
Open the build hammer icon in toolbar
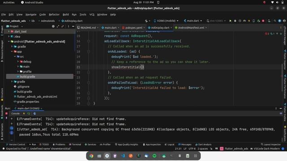146,21
